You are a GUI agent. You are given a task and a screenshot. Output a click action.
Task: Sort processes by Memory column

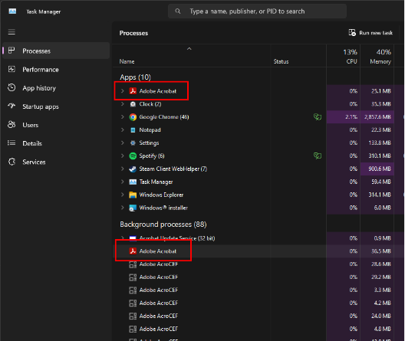click(377, 57)
